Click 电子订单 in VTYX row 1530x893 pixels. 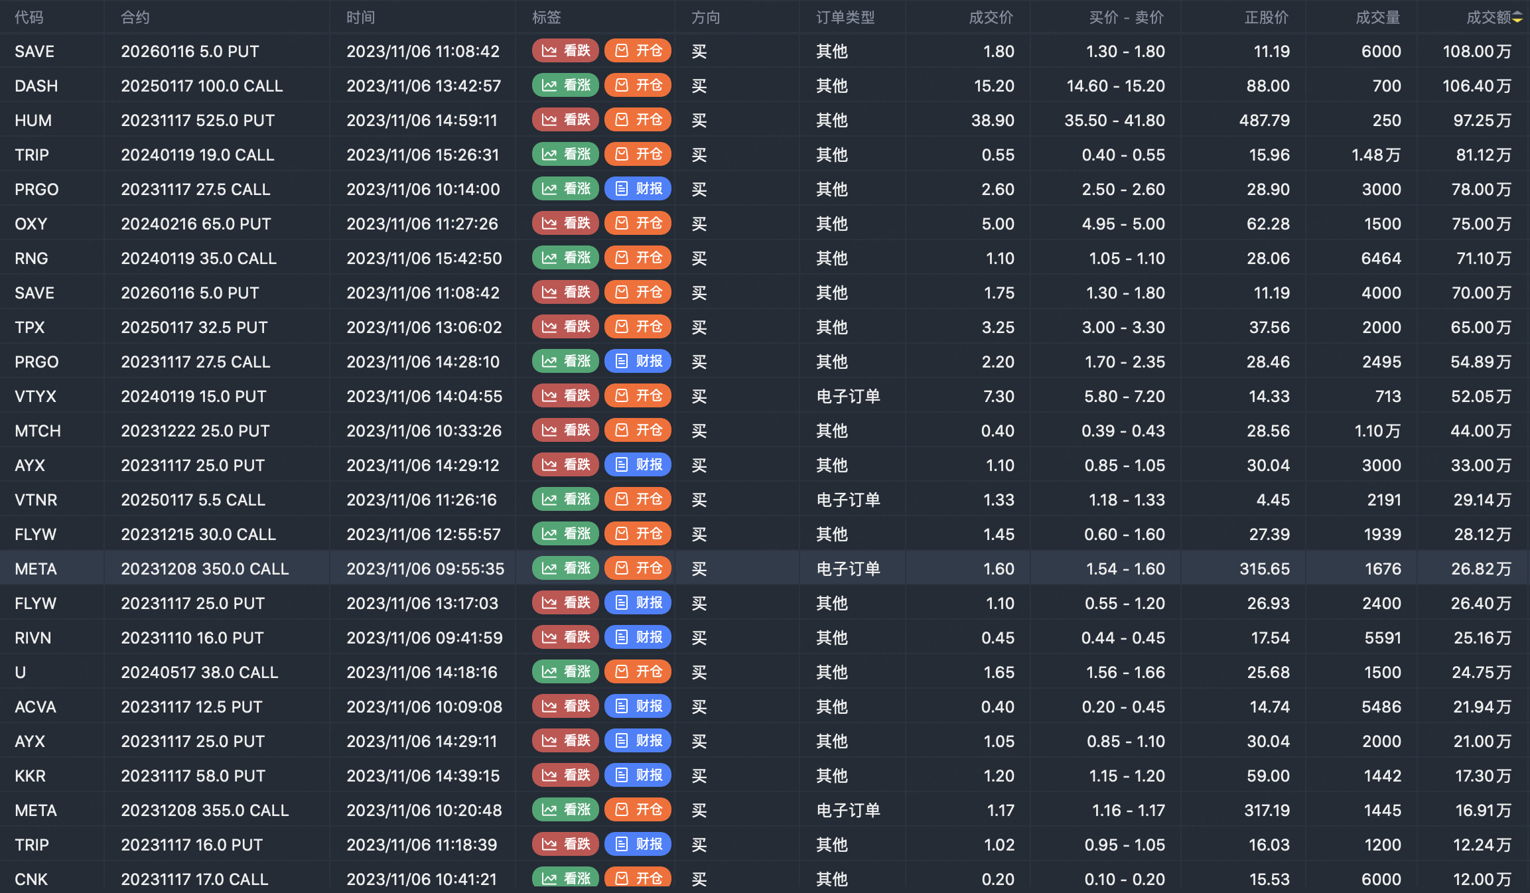pyautogui.click(x=848, y=396)
